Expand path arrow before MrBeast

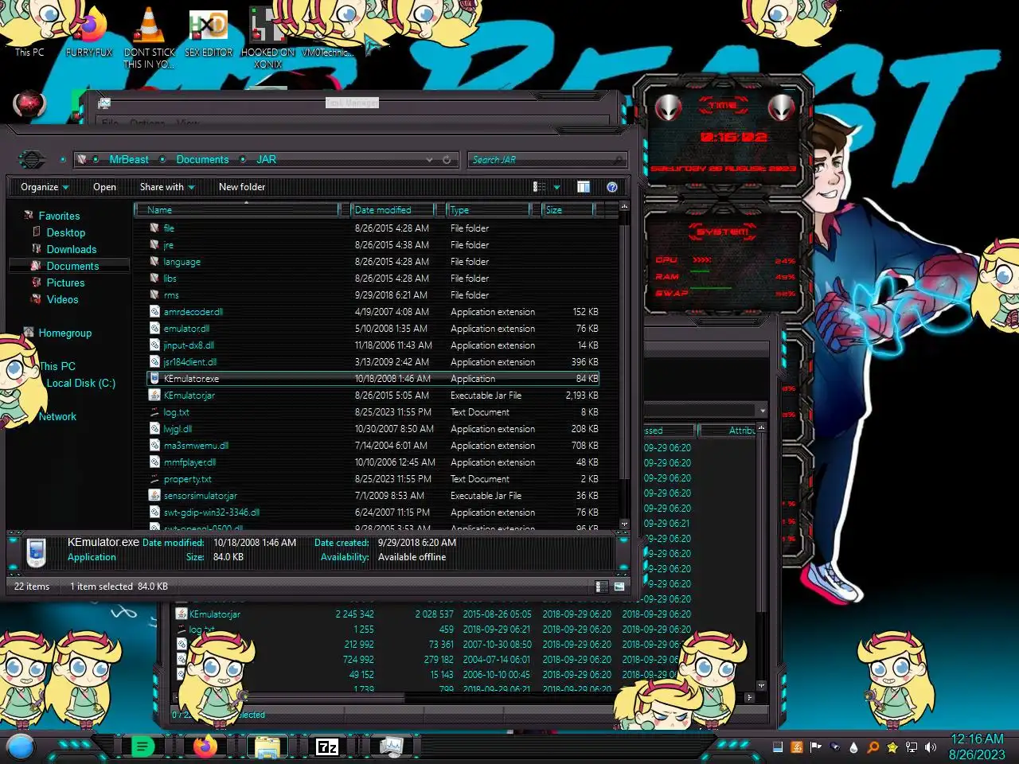96,160
